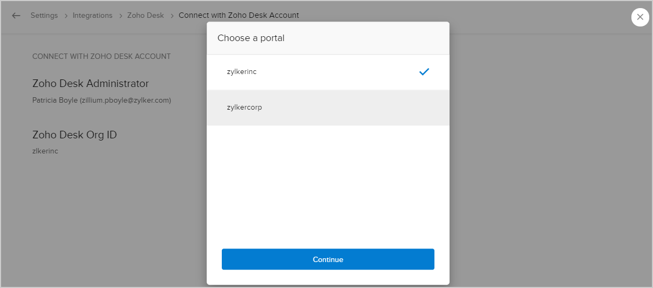Click Connect with Zoho Desk Account breadcrumb
The width and height of the screenshot is (653, 288).
[x=239, y=16]
